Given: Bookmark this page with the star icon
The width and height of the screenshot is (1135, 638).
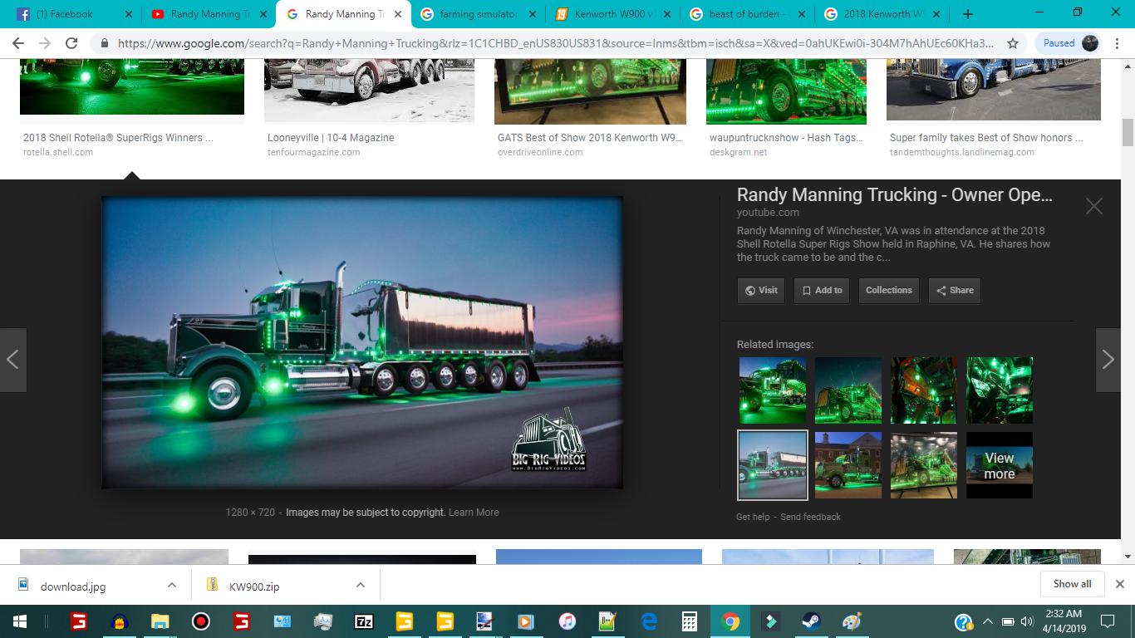Looking at the screenshot, I should pos(1012,44).
